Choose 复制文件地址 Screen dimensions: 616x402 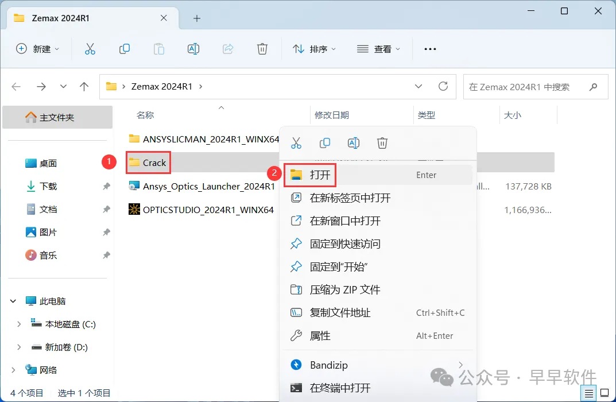coord(378,313)
